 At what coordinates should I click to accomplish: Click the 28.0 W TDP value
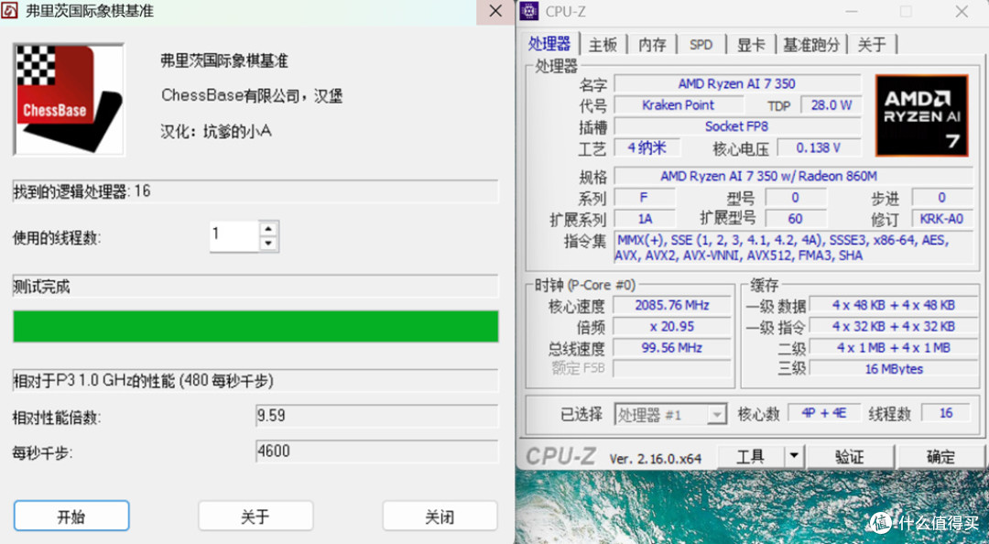point(831,104)
